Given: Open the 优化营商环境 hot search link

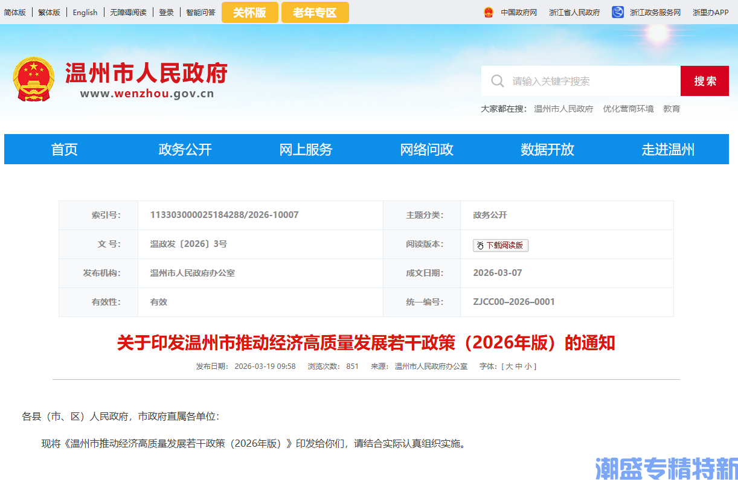Looking at the screenshot, I should click(628, 109).
